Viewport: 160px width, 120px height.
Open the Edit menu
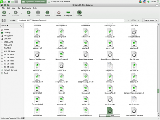[8, 8]
